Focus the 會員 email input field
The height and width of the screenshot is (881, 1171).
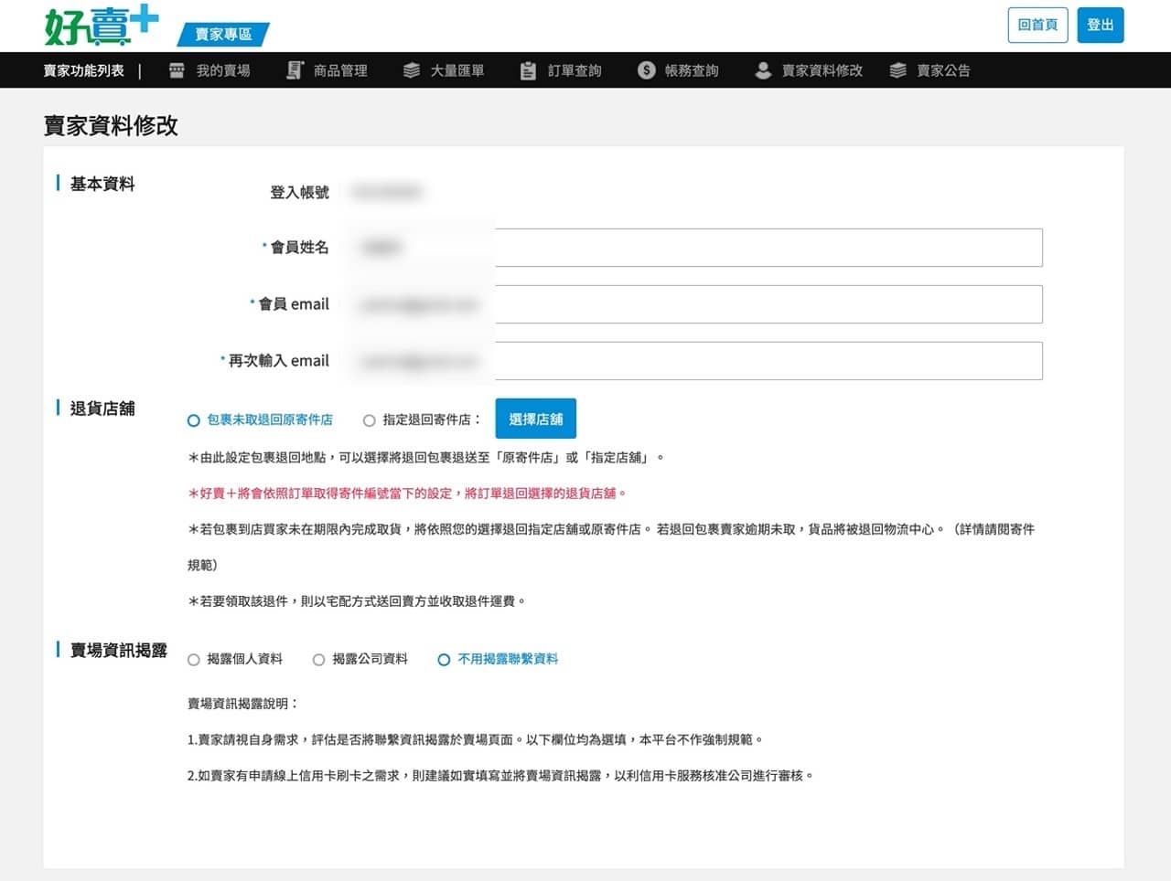tap(695, 304)
